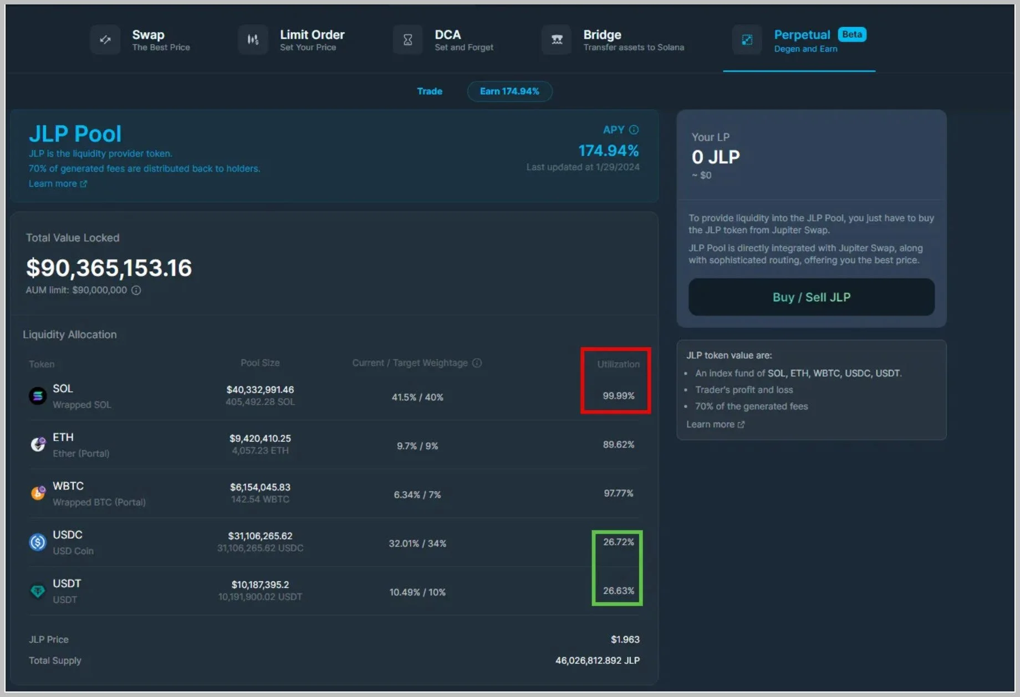Click the Total Supply value 46,026,812.892 JLP
1020x697 pixels.
(598, 660)
